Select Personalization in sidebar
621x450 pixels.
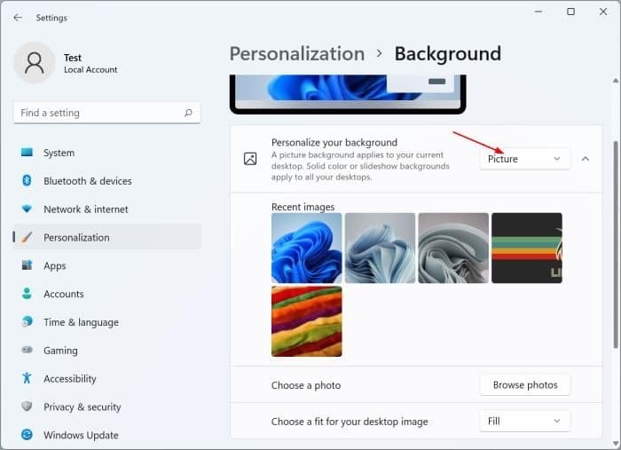click(x=107, y=237)
